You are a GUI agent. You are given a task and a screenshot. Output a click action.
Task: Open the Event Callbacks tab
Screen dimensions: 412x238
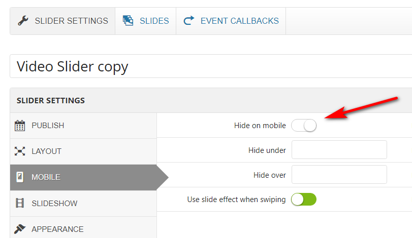[x=231, y=21]
